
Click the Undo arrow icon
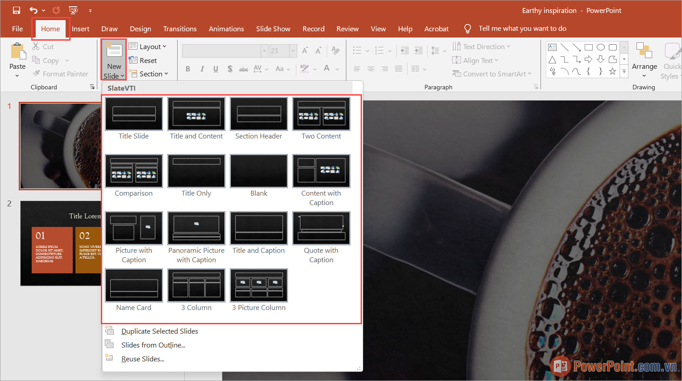(33, 10)
